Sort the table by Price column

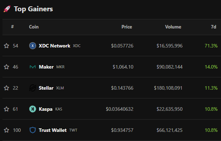pos(127,27)
